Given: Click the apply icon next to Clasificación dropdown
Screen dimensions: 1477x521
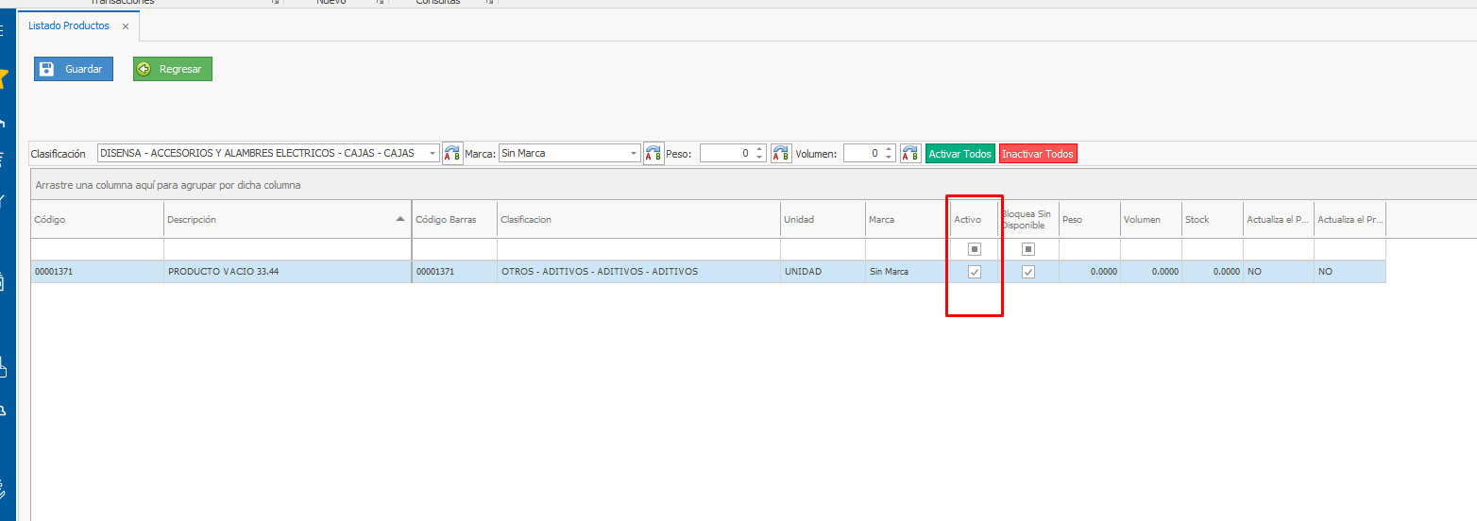Looking at the screenshot, I should (453, 154).
